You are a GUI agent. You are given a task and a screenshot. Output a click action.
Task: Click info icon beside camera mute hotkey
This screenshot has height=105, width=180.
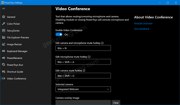84,71
